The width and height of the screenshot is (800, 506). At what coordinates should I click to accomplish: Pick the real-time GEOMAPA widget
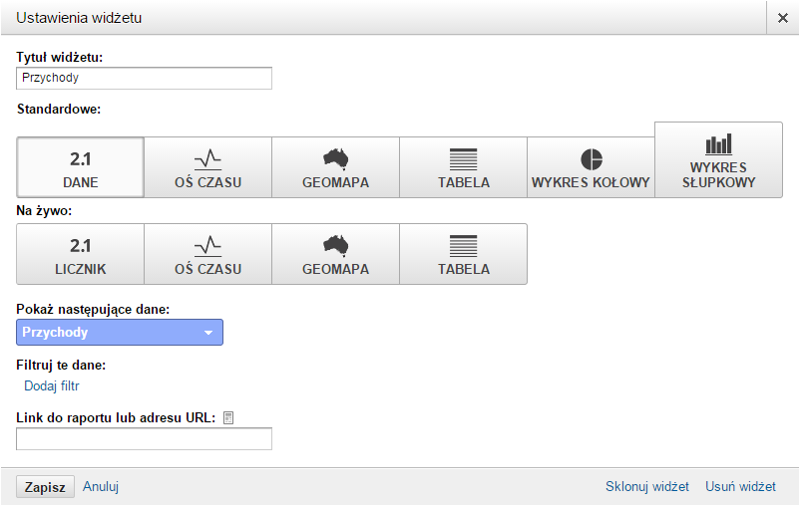336,254
